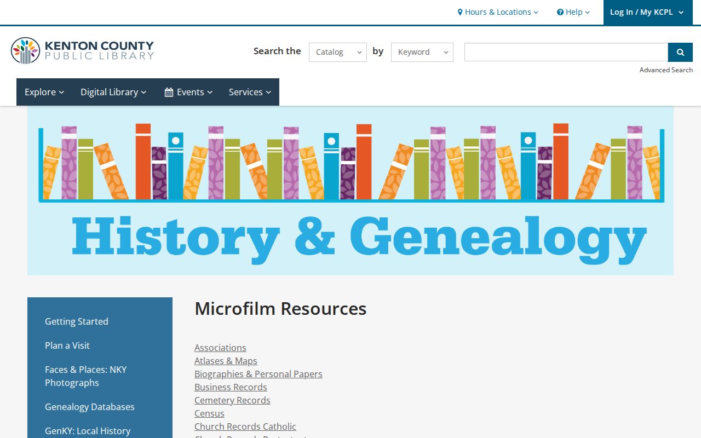Screen dimensions: 701x438
Task: Open Faces & Places: NKY Photographs
Action: point(86,376)
